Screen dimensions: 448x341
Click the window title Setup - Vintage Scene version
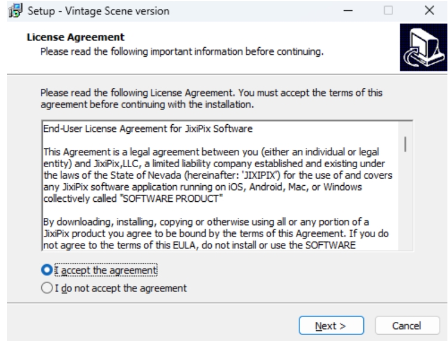pos(98,11)
